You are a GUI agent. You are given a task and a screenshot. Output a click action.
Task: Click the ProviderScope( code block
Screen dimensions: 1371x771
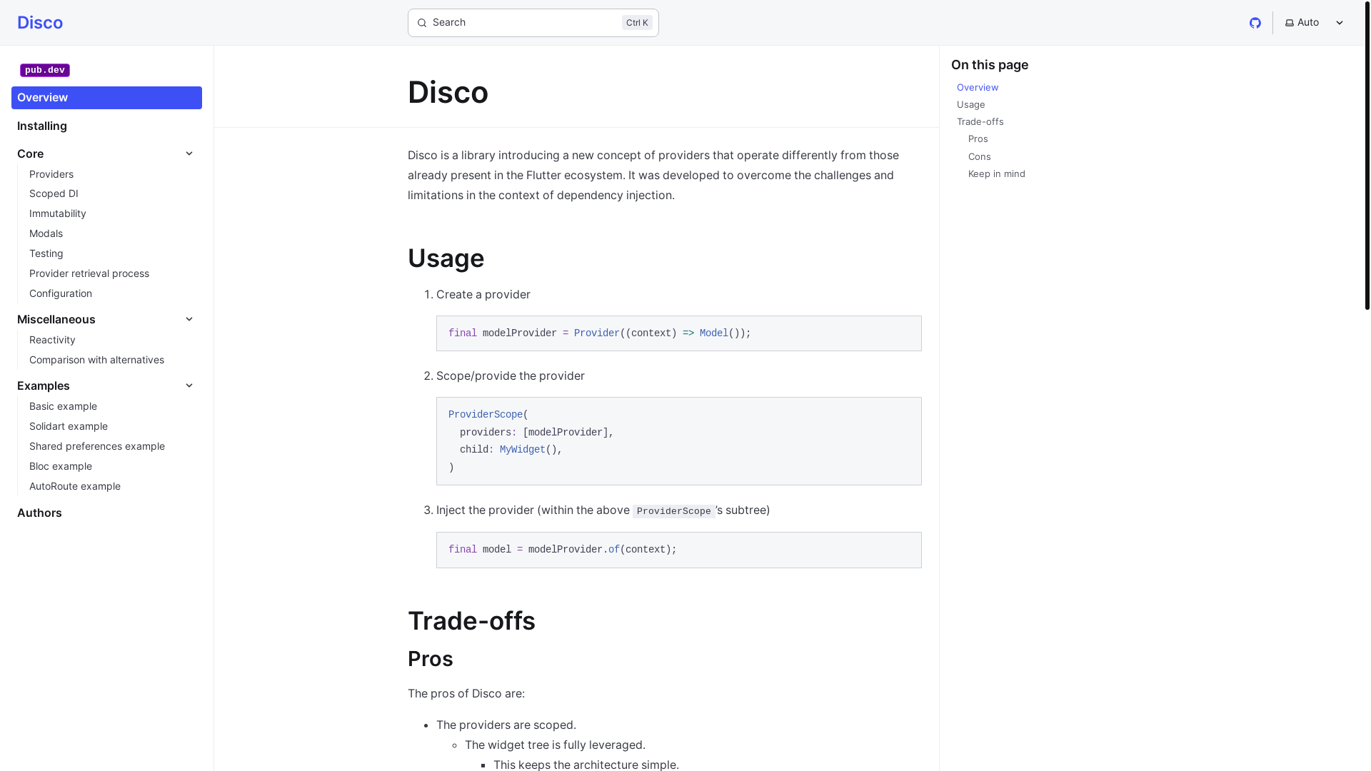point(678,441)
